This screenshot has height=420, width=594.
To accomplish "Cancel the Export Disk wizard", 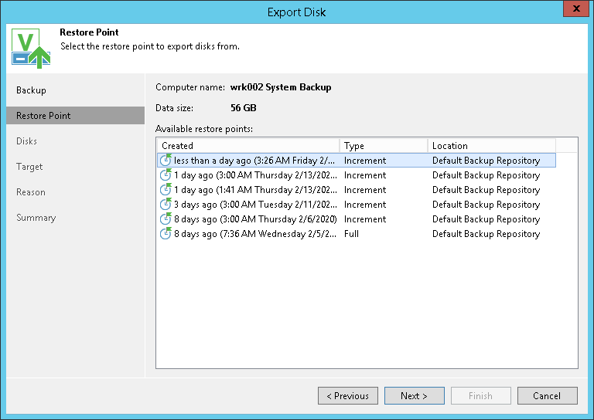I will pyautogui.click(x=548, y=395).
